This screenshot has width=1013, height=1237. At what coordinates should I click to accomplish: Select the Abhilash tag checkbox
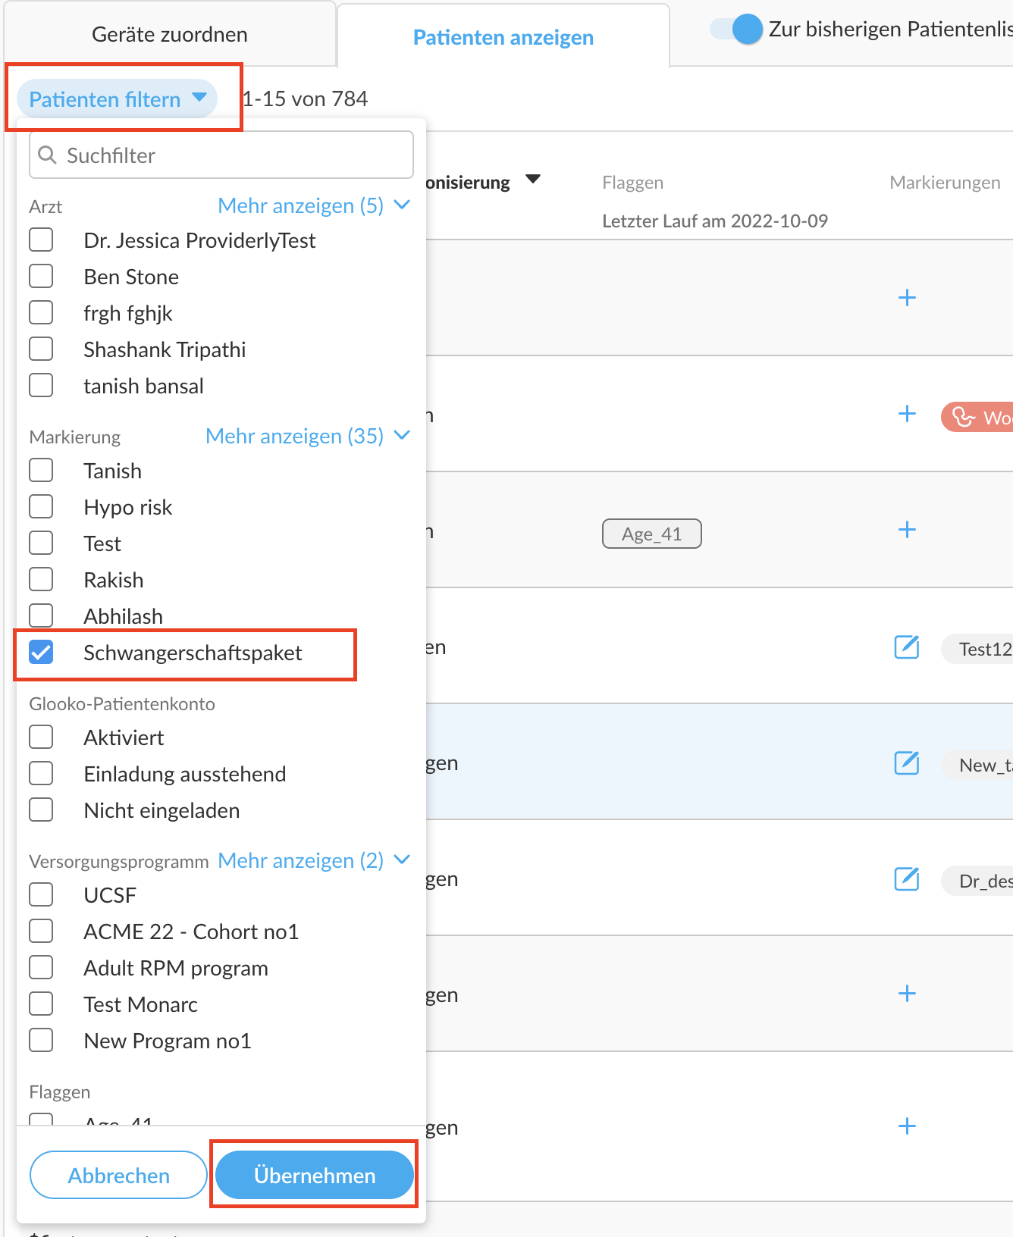[x=41, y=615]
